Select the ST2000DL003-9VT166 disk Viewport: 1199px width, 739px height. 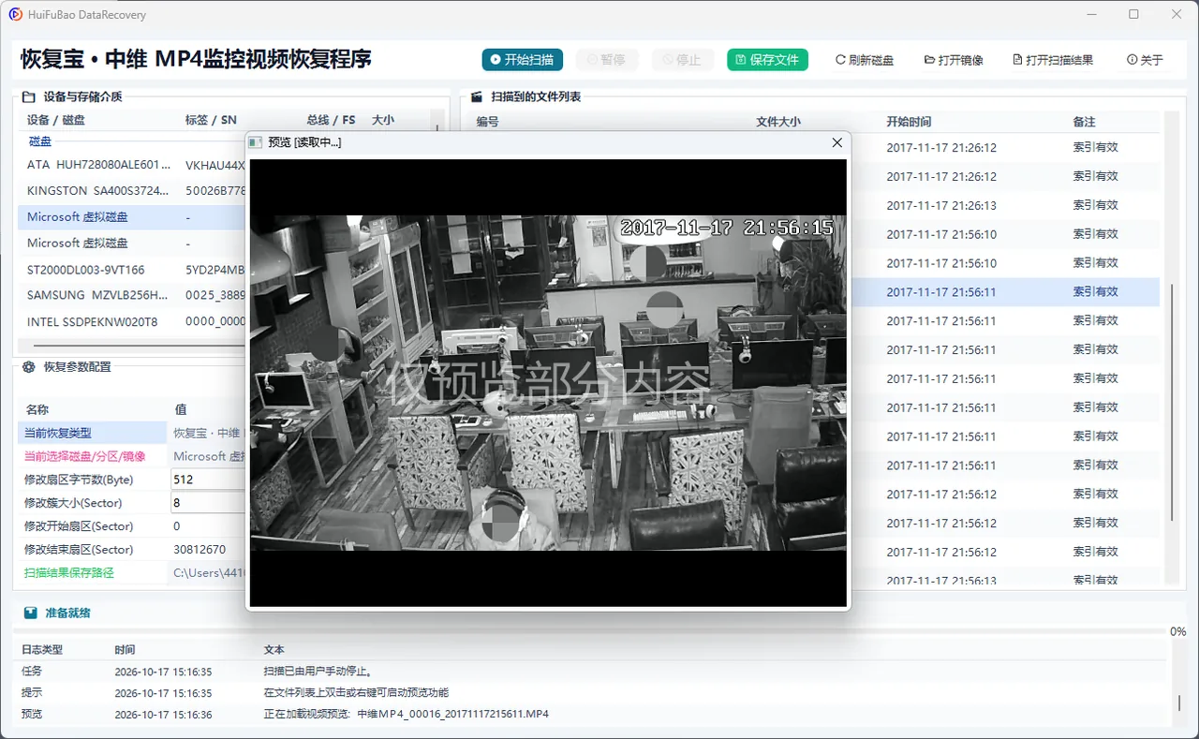pyautogui.click(x=131, y=270)
